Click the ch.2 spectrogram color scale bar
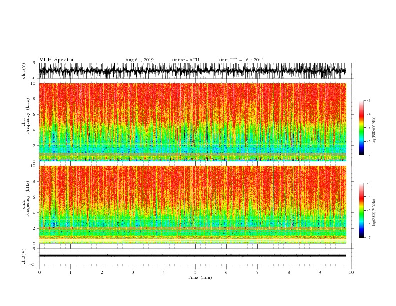 click(x=361, y=210)
